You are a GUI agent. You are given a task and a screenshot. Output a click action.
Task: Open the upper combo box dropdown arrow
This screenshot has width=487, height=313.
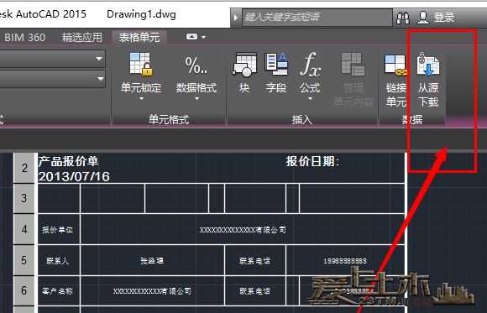pyautogui.click(x=99, y=59)
